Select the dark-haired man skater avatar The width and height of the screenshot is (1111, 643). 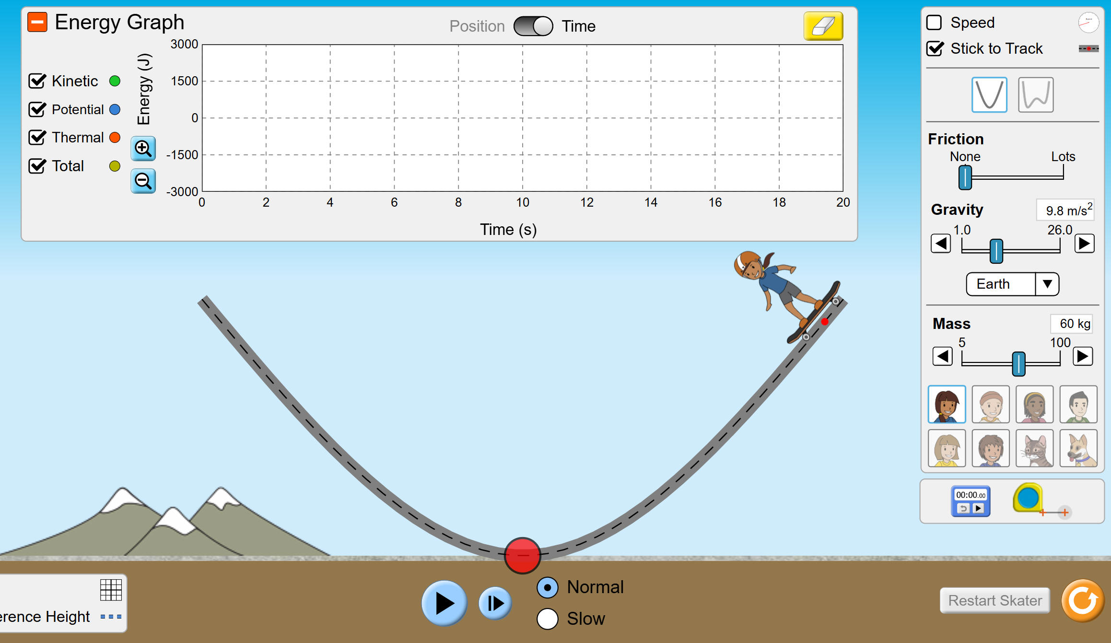[x=1078, y=404]
